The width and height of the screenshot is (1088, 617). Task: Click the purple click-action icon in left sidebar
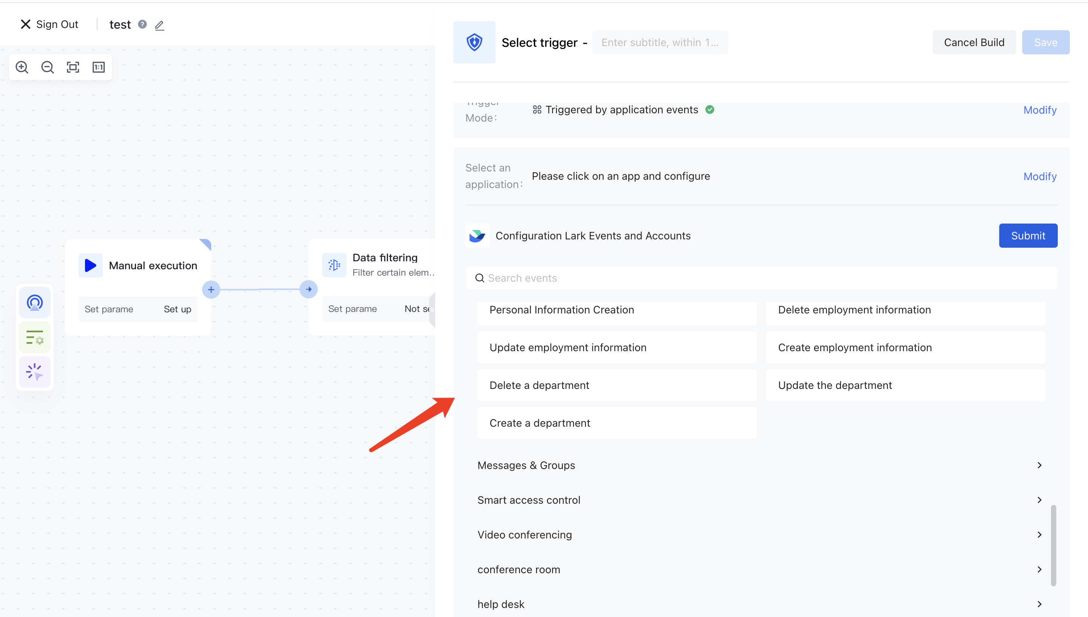[34, 372]
